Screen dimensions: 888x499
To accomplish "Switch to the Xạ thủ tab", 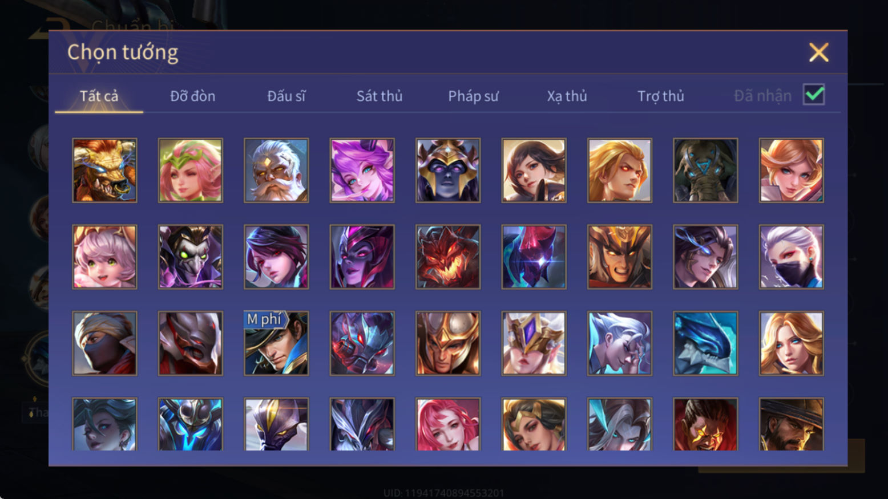I will 567,96.
